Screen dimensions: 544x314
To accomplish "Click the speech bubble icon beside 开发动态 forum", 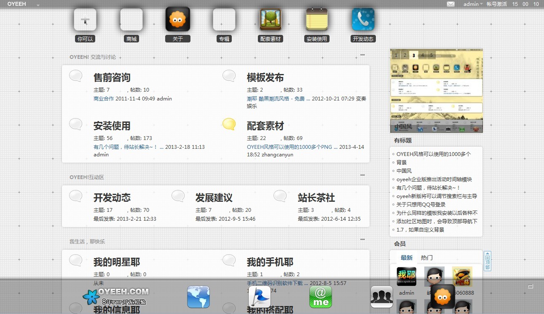I will tap(76, 196).
